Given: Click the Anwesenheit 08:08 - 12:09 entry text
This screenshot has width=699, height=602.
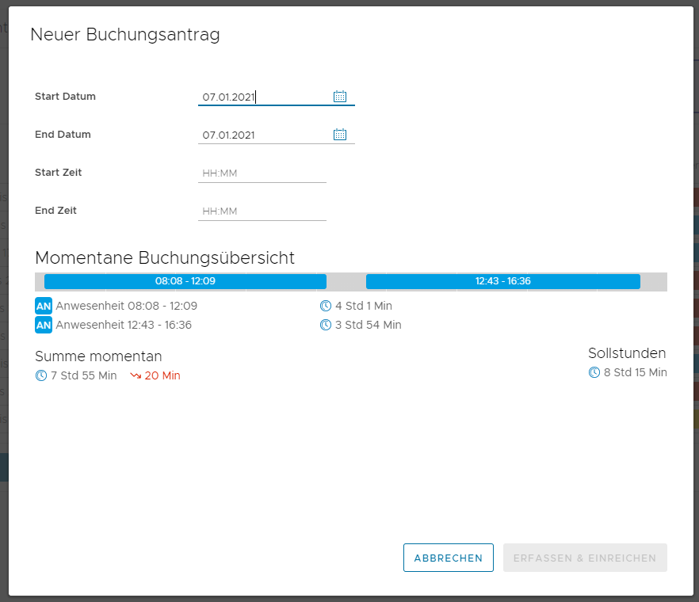Looking at the screenshot, I should tap(127, 306).
